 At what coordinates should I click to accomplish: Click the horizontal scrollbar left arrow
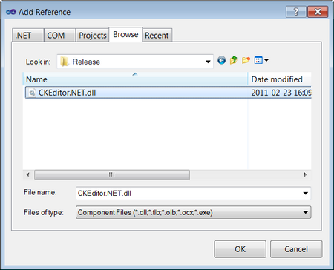click(28, 175)
